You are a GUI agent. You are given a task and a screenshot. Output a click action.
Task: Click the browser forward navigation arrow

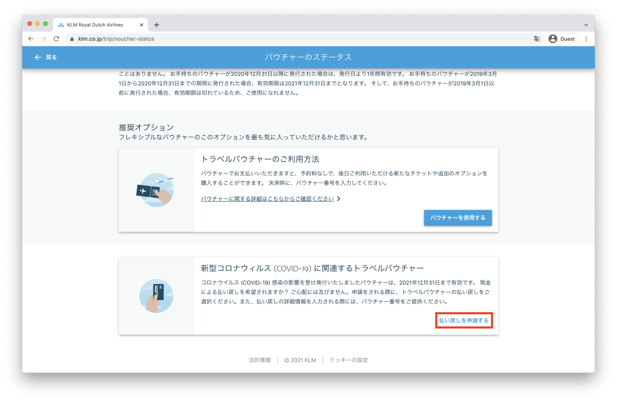click(x=43, y=39)
